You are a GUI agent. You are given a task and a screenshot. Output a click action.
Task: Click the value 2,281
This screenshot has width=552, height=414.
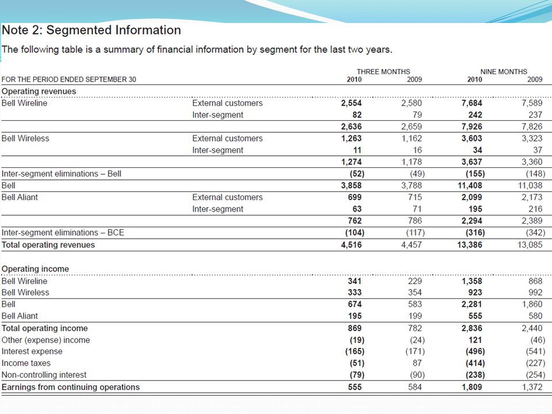(x=471, y=304)
